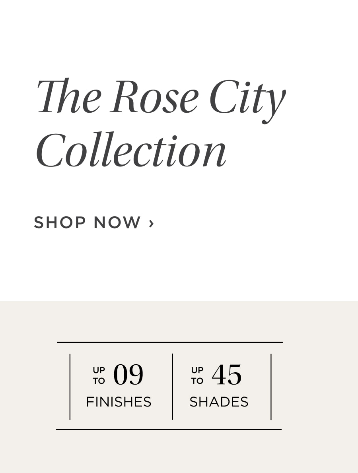Click the UP TO text beside 45
The image size is (358, 473).
coord(197,375)
